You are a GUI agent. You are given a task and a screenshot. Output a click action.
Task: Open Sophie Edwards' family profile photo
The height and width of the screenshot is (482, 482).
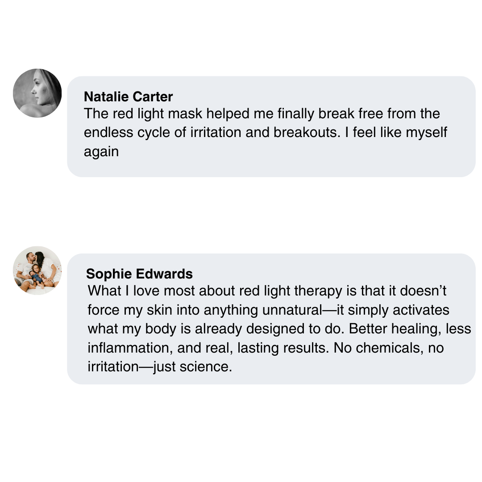click(37, 270)
